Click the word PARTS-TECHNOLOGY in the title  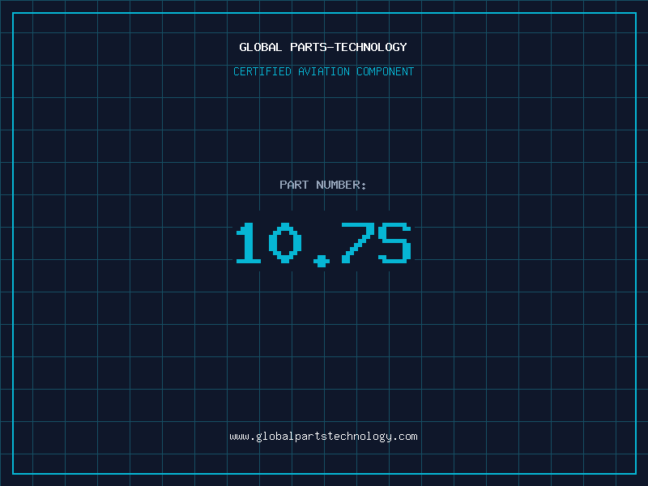pos(348,47)
